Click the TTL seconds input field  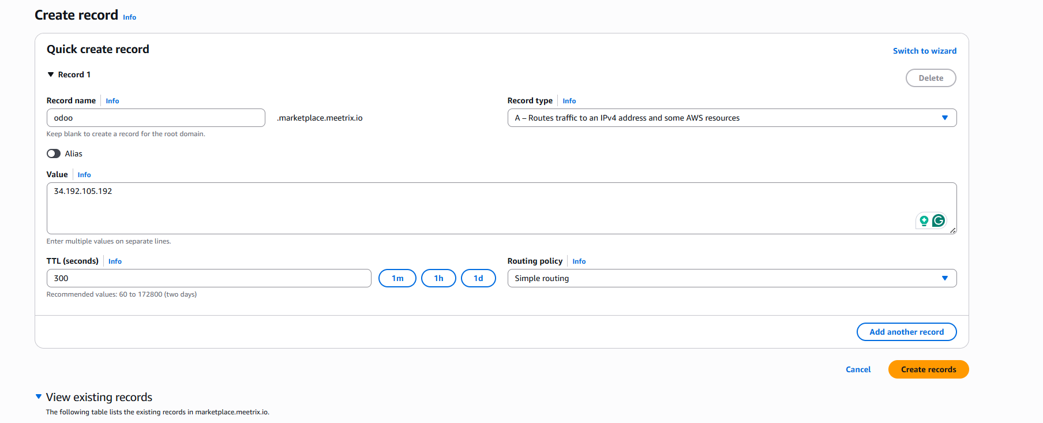(208, 278)
